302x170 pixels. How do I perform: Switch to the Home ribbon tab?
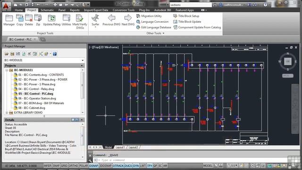click(x=19, y=10)
